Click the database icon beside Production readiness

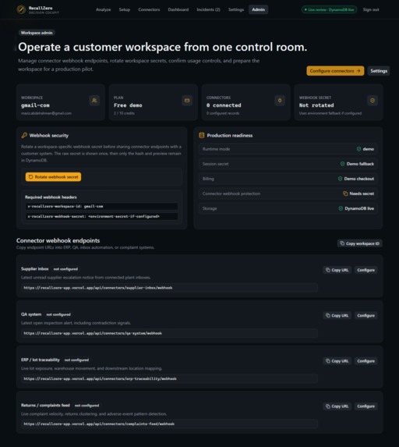point(202,136)
